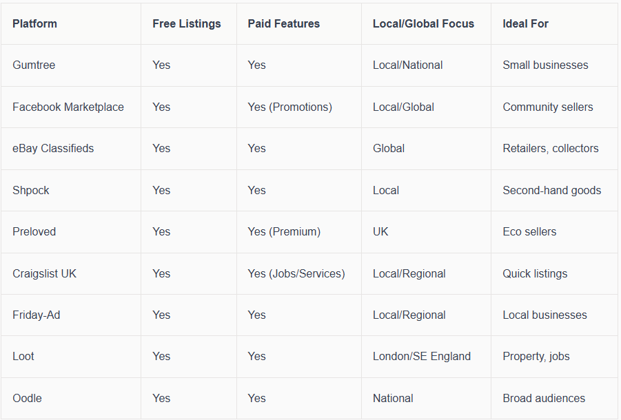Viewport: 621px width, 420px height.
Task: Click the Local/Global Focus column header
Action: (423, 23)
